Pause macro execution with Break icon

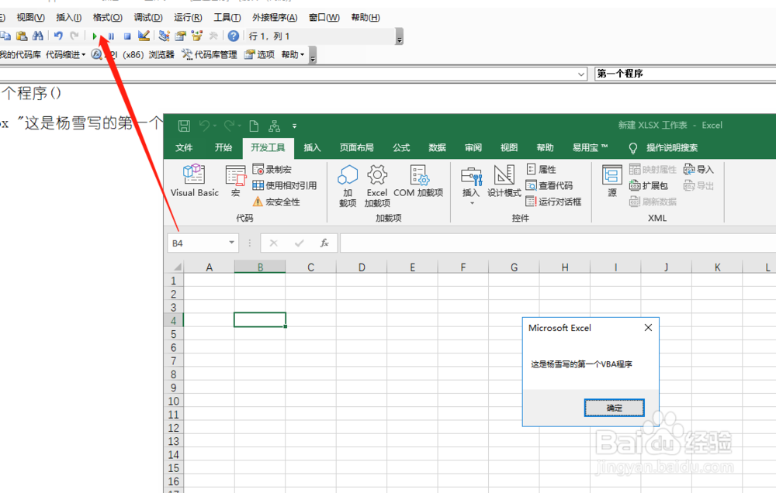click(111, 36)
